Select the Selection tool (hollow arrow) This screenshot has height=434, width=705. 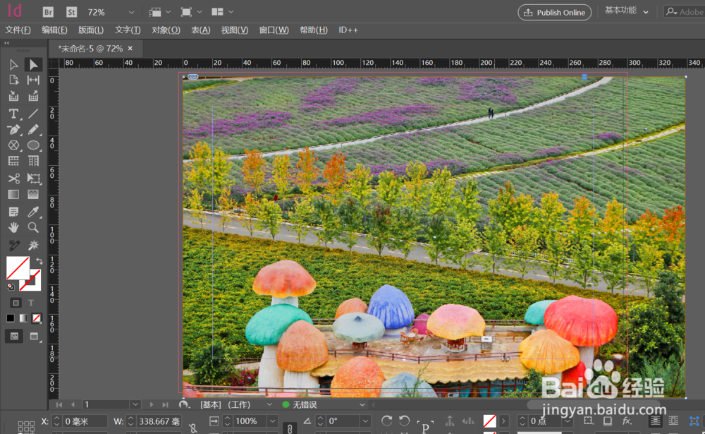(13, 64)
